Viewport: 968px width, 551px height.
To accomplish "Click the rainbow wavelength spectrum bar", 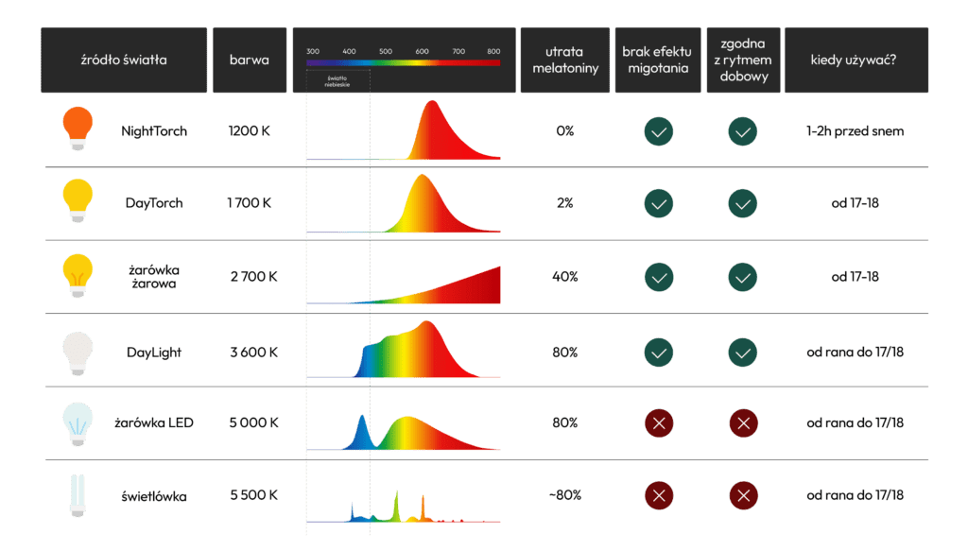I will click(x=404, y=62).
